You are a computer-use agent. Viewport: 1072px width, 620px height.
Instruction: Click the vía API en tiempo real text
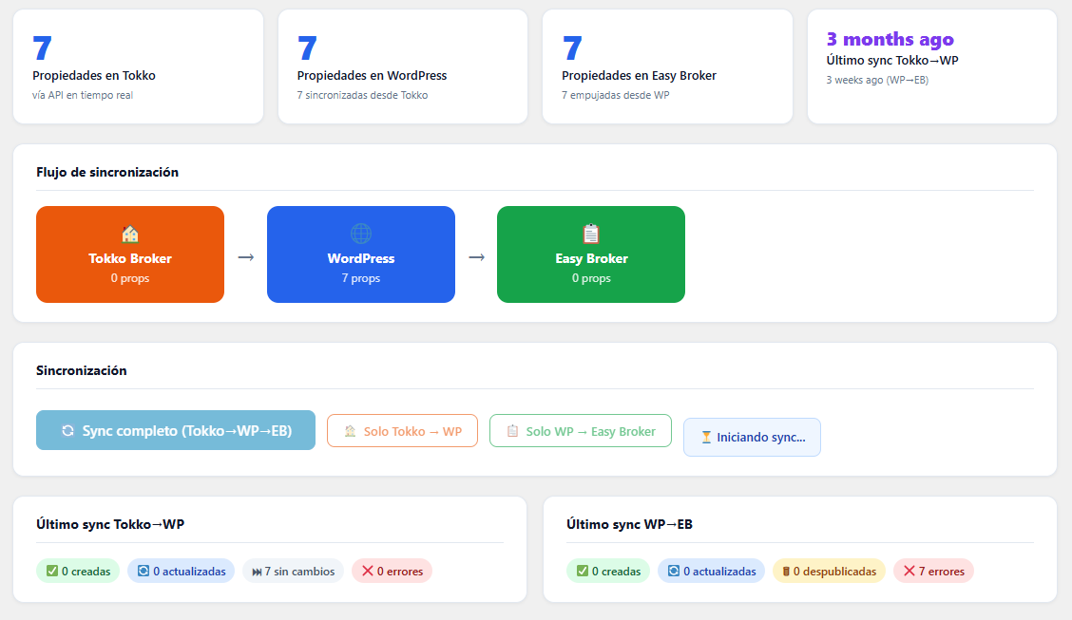point(83,95)
